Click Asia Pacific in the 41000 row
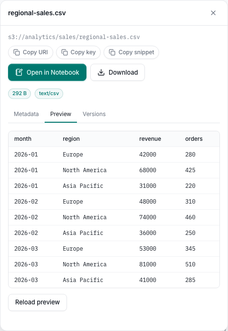The width and height of the screenshot is (228, 331). pos(83,280)
